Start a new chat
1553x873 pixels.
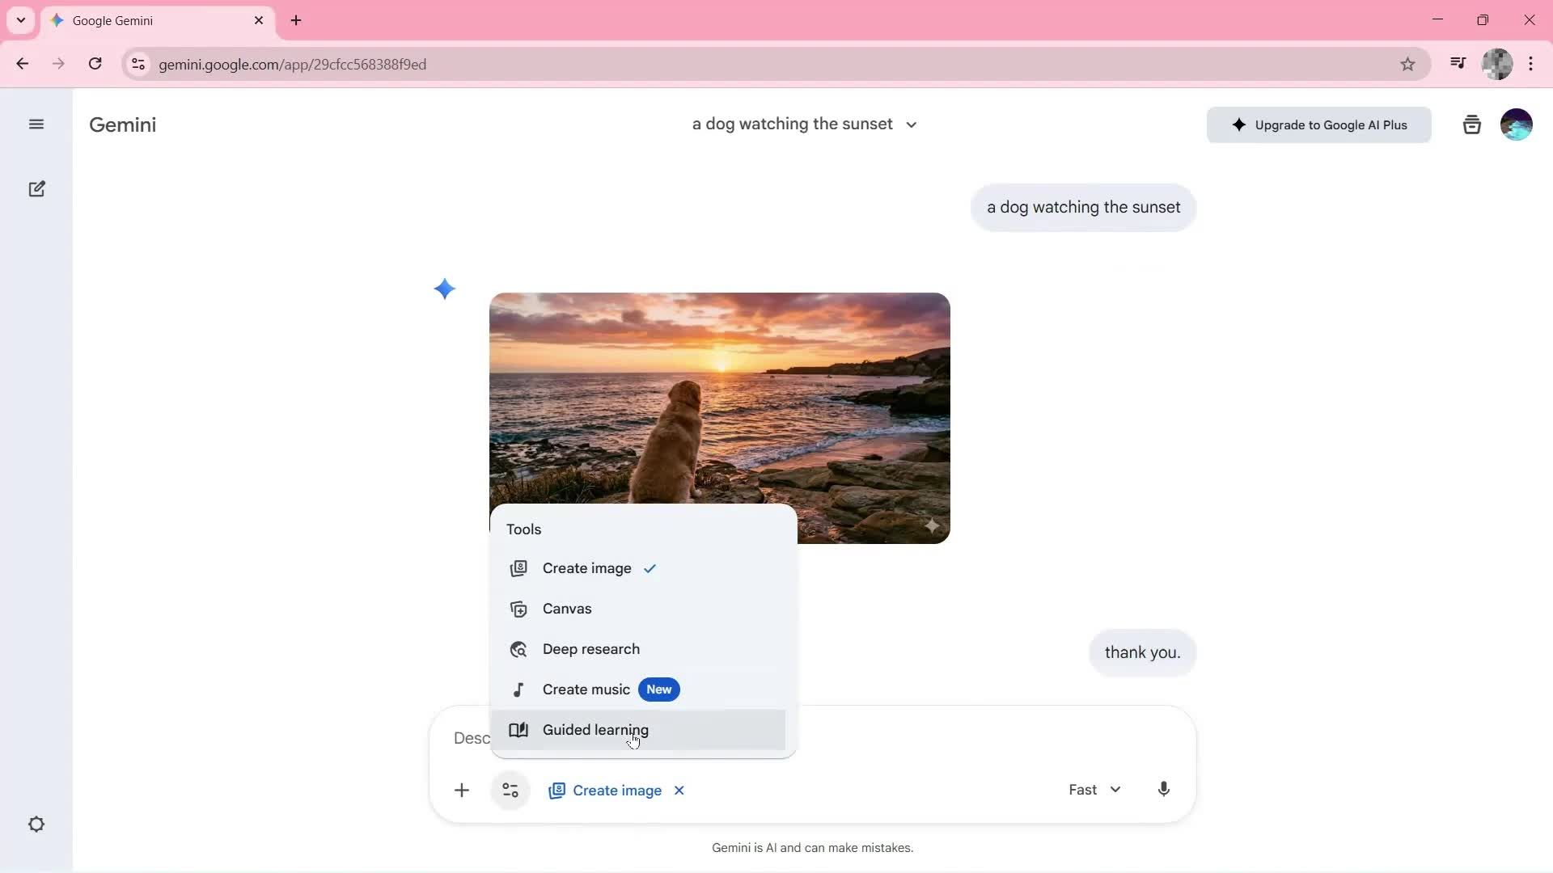36,188
